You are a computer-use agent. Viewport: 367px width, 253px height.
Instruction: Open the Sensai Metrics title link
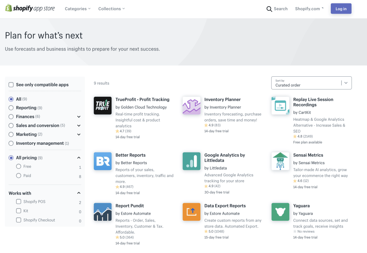pos(308,155)
